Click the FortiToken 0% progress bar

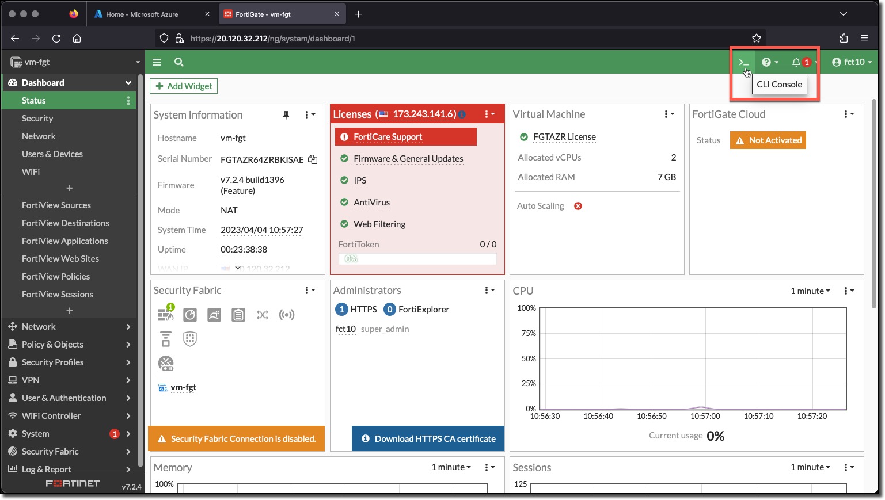(417, 259)
